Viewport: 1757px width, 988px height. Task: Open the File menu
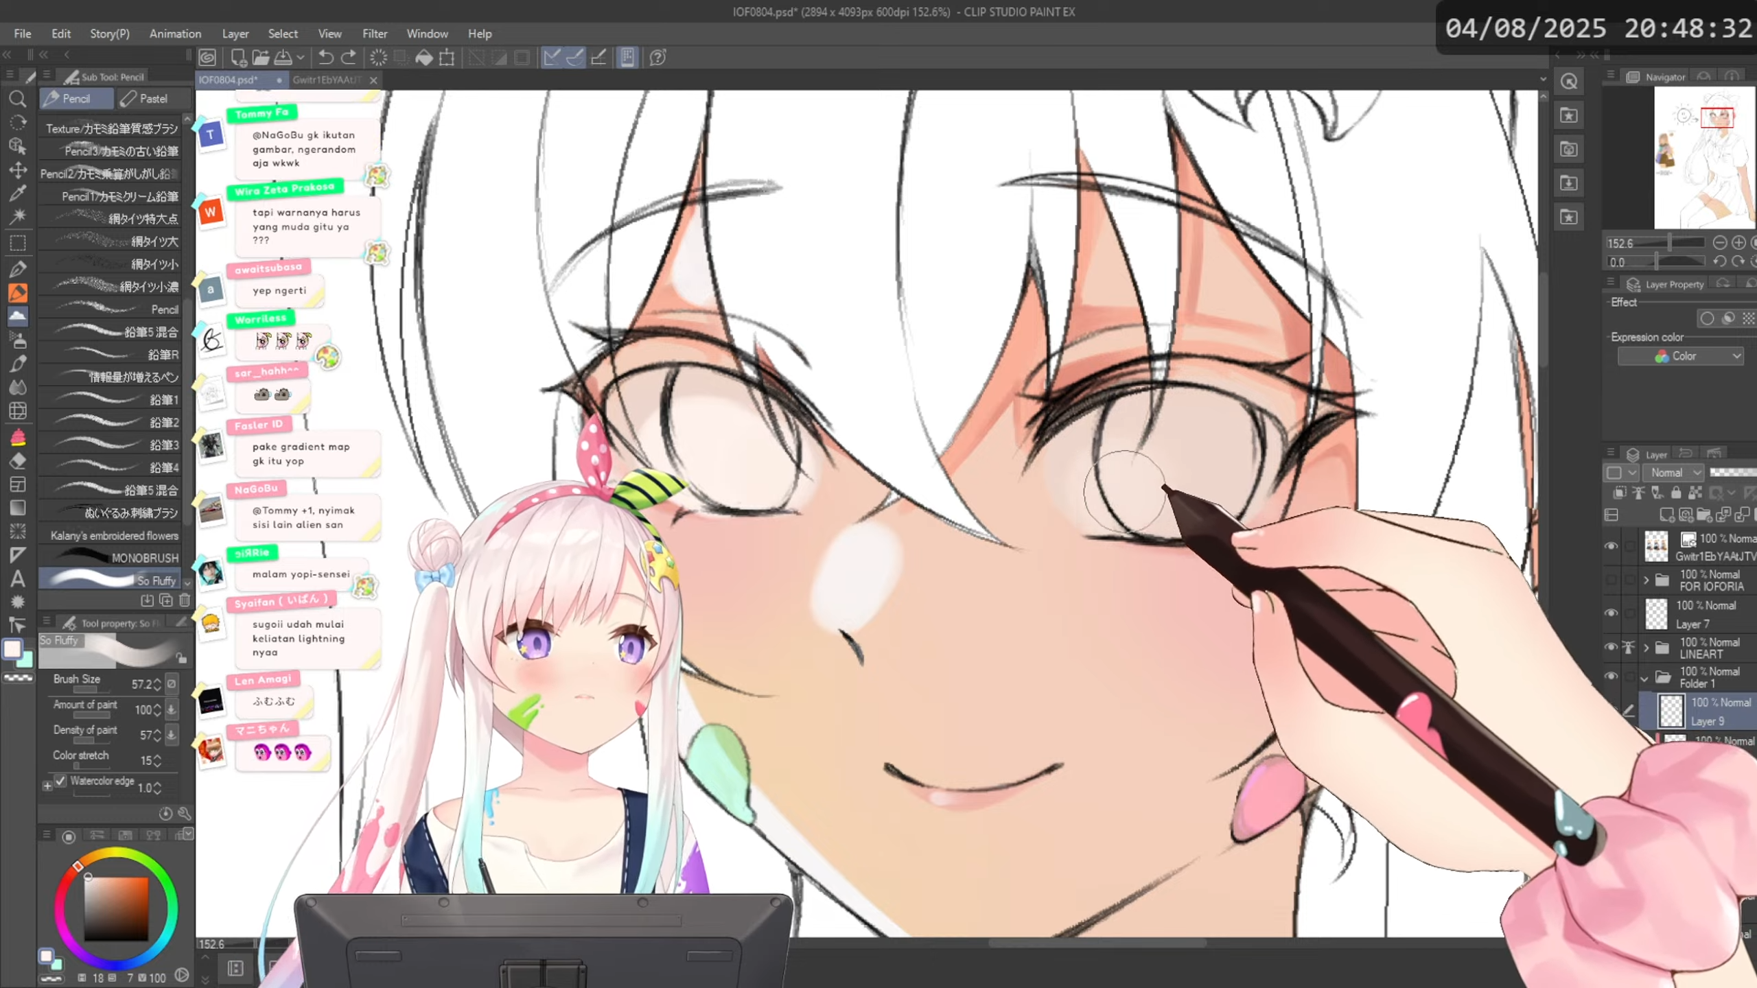23,34
